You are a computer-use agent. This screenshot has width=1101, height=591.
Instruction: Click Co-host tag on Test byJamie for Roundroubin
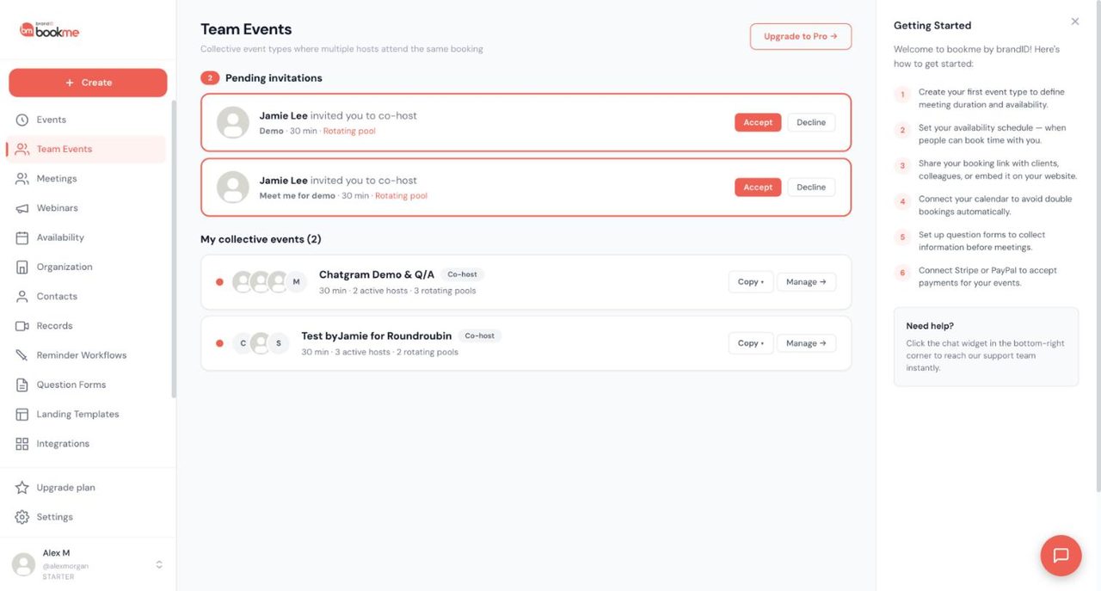[479, 336]
